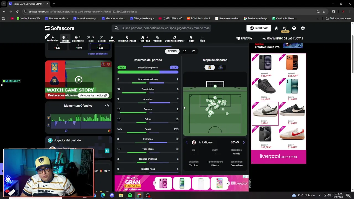The height and width of the screenshot is (199, 354).
Task: Open the FANTASY link
Action: tap(244, 38)
